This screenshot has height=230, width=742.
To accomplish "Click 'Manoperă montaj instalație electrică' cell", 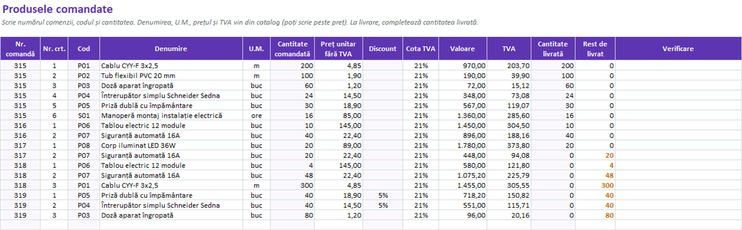I will 171,116.
